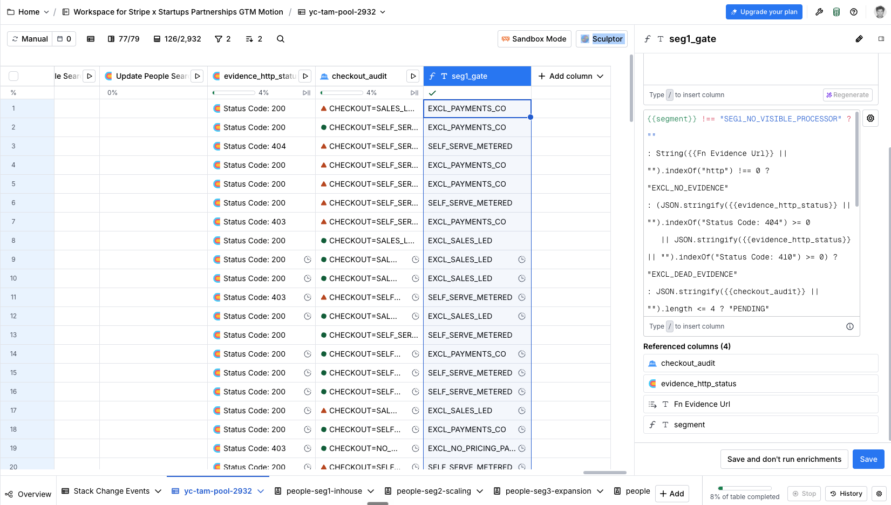
Task: Click the pause-play icon under evidence_http_status
Action: coord(307,93)
